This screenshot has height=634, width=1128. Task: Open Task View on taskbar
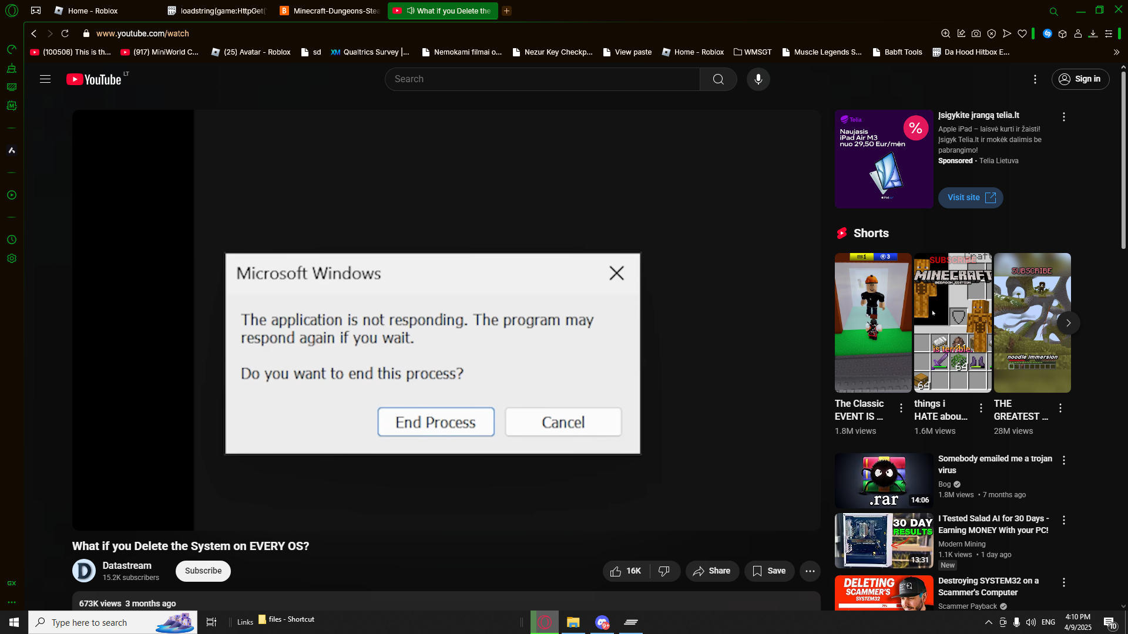(x=211, y=622)
